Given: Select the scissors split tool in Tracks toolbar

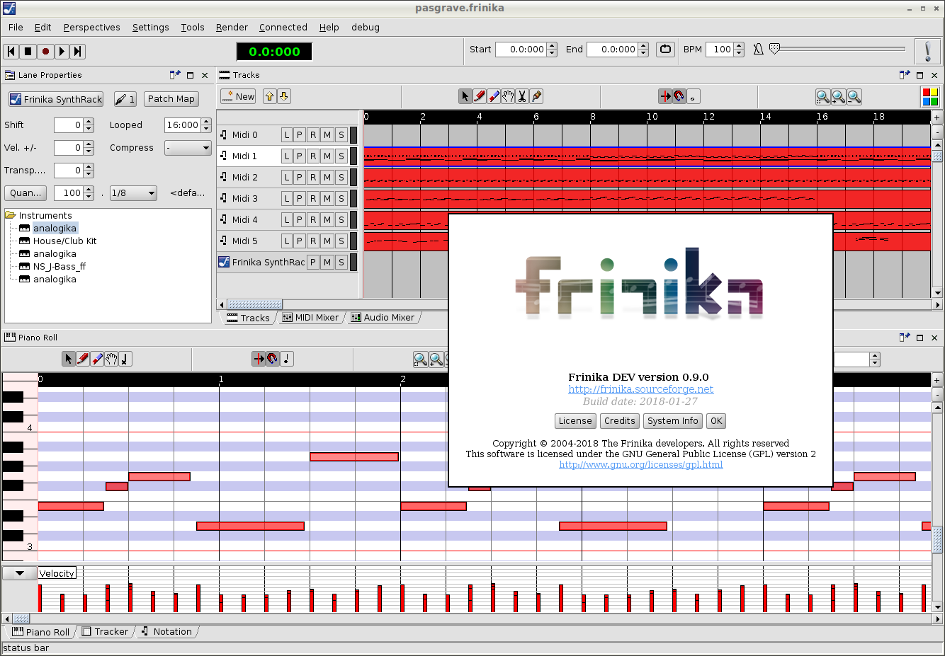Looking at the screenshot, I should tap(522, 96).
